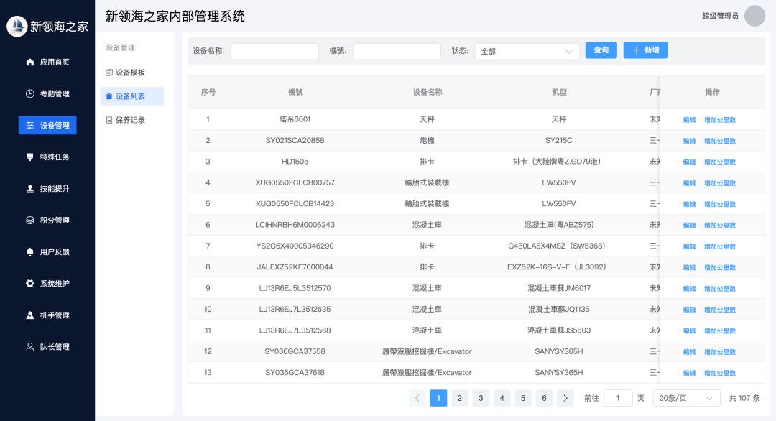The height and width of the screenshot is (421, 776).
Task: Click 编辑 for row SY021SCA20858
Action: 689,141
